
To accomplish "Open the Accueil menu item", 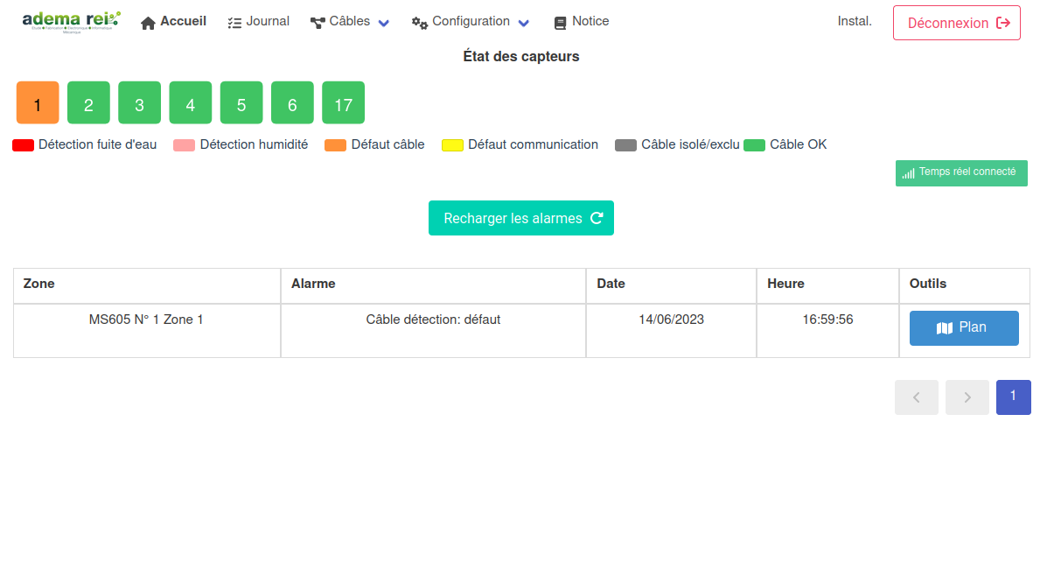I will (173, 21).
